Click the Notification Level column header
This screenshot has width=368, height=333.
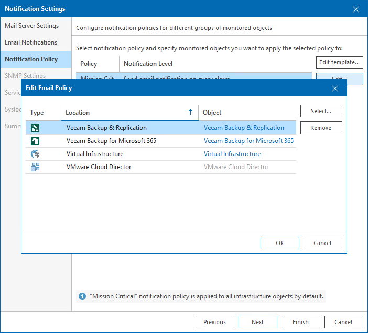(215, 64)
